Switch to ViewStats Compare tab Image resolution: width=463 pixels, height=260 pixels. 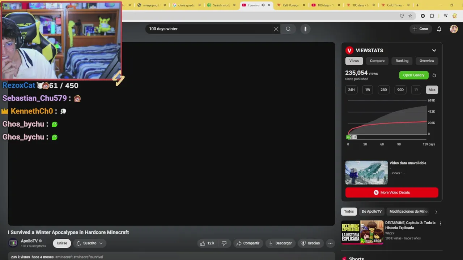[x=377, y=61]
